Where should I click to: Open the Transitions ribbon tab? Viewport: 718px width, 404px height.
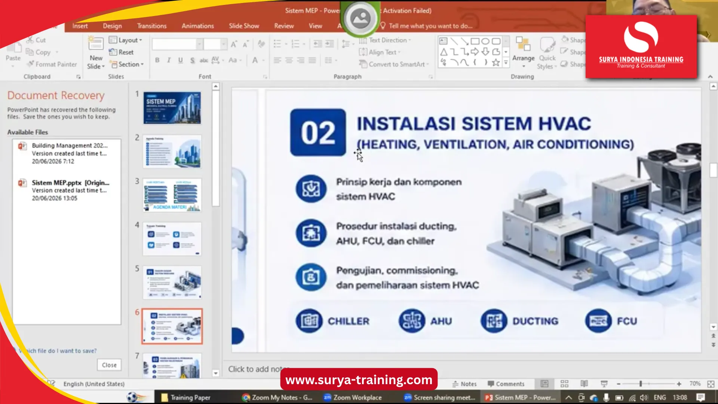[x=152, y=26]
